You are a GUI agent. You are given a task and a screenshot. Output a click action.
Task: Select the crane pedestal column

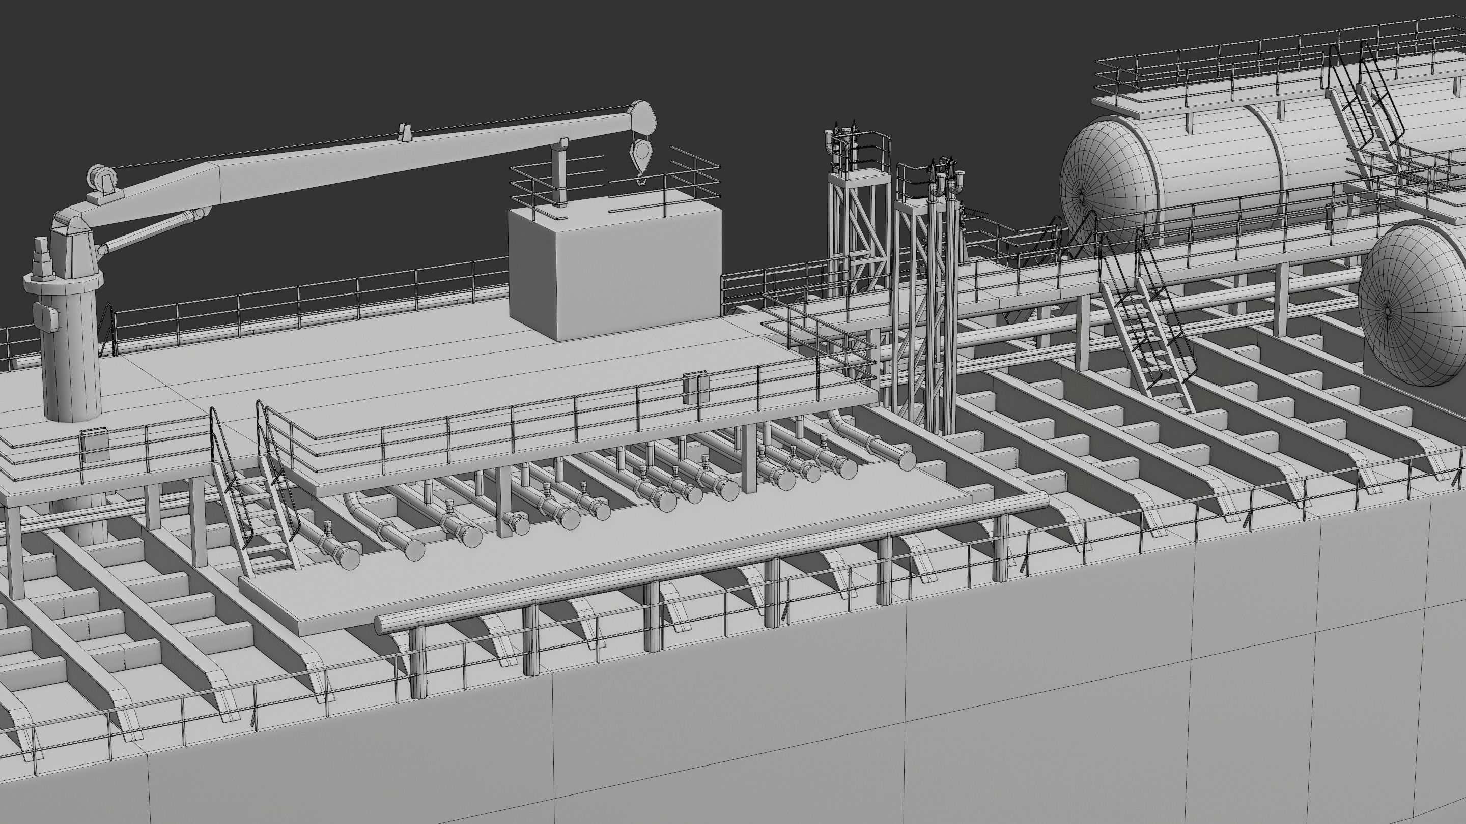click(x=70, y=355)
